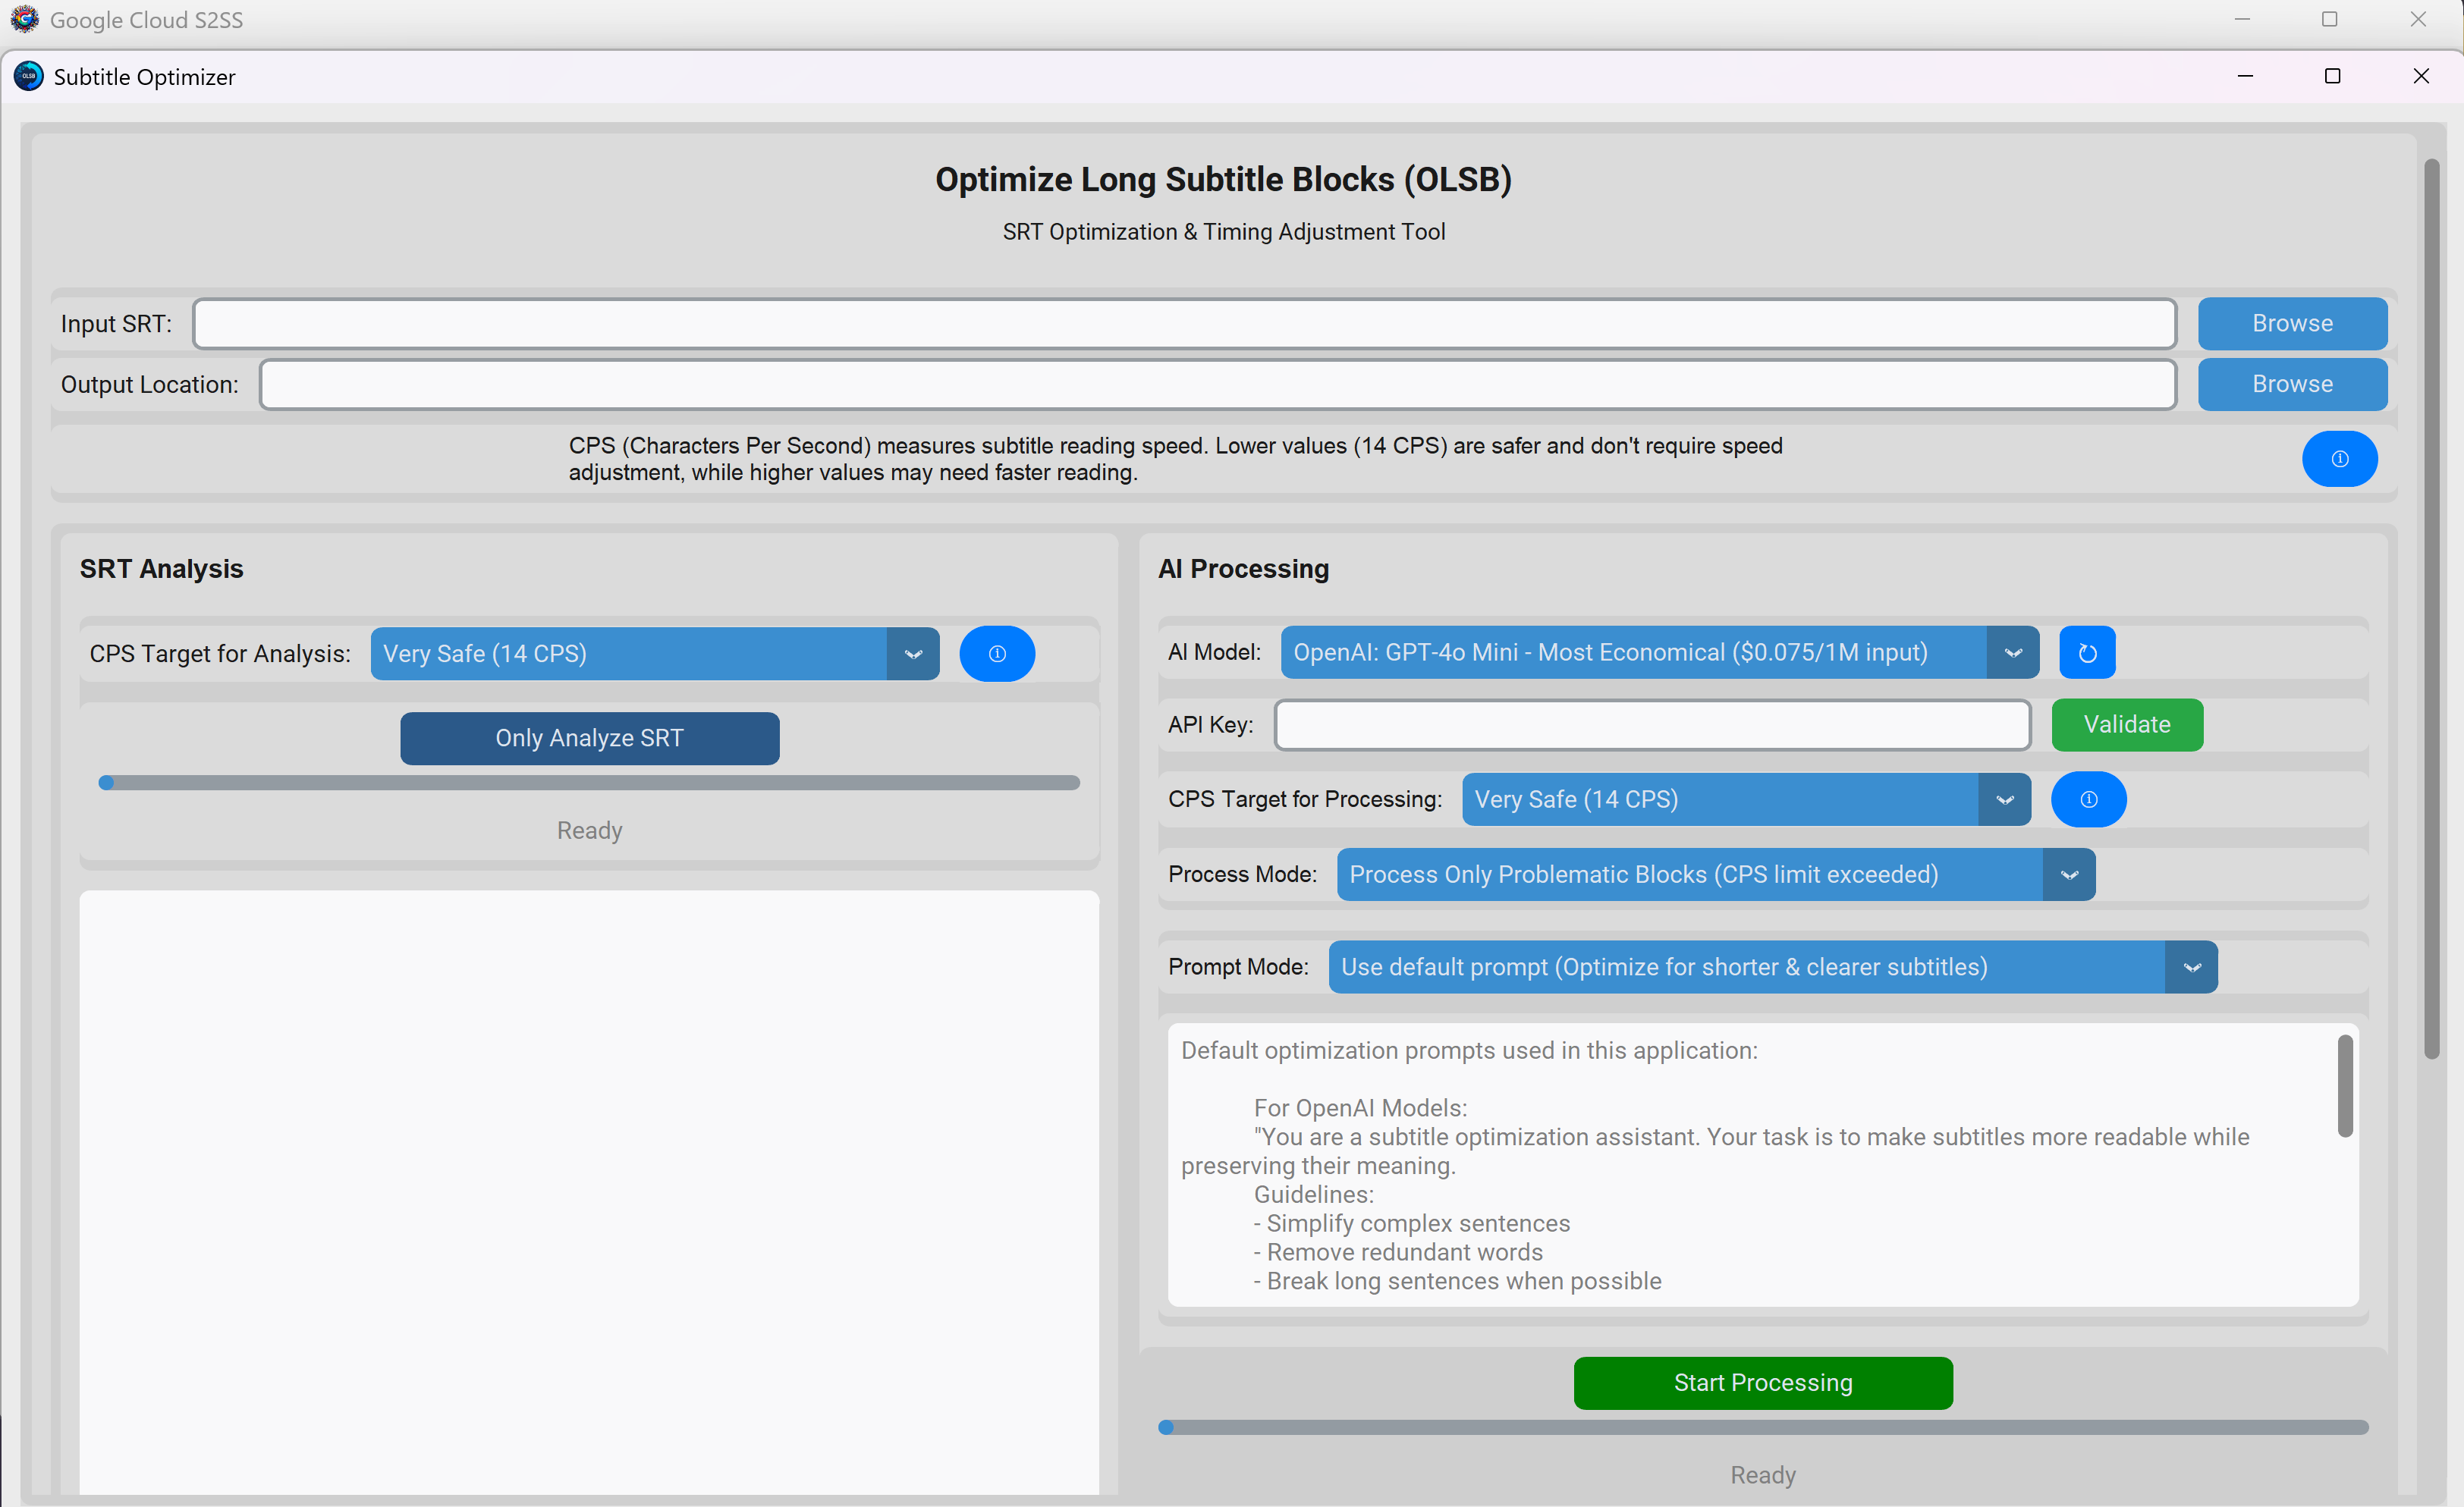Maximize the Subtitle Optimizer window
The width and height of the screenshot is (2464, 1507).
point(2332,77)
